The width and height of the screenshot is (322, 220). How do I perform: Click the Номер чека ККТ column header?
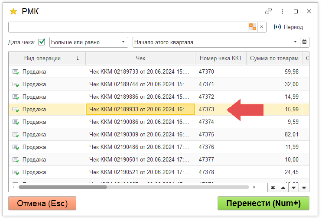click(x=221, y=58)
